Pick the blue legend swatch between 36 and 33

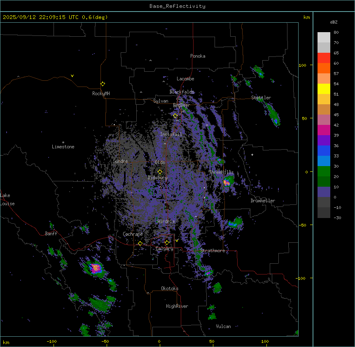[324, 150]
